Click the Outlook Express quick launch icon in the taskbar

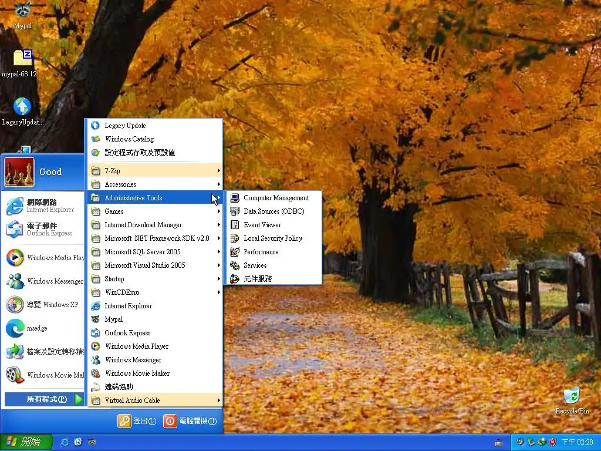(x=78, y=442)
